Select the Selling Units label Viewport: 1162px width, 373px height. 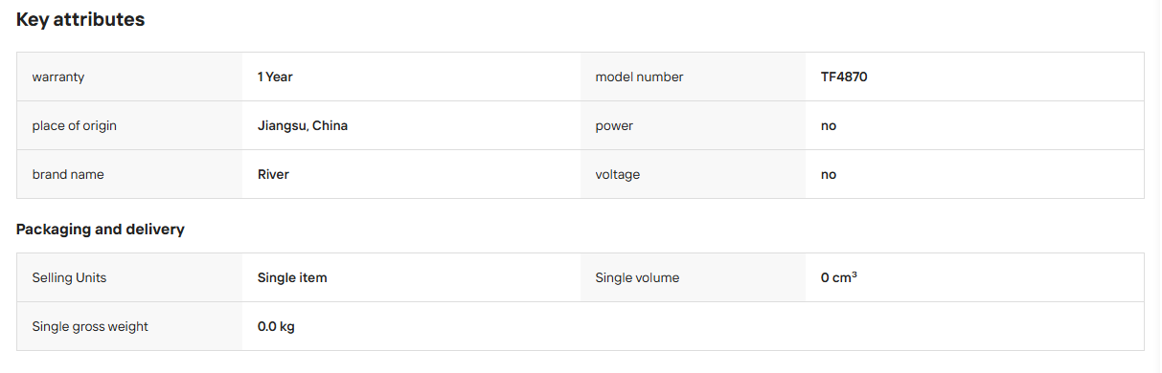click(69, 277)
